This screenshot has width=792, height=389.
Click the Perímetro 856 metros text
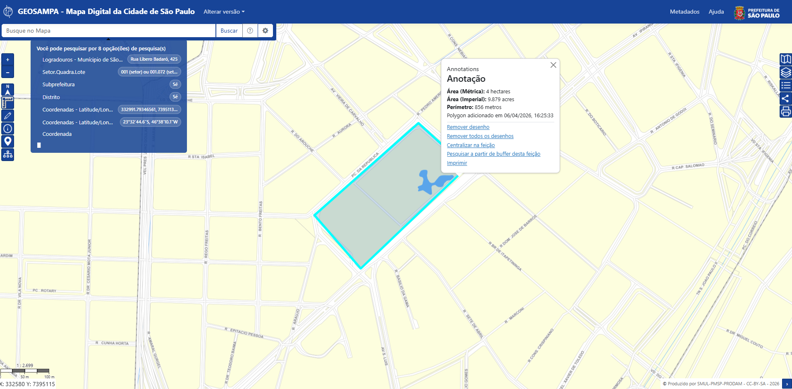click(474, 107)
